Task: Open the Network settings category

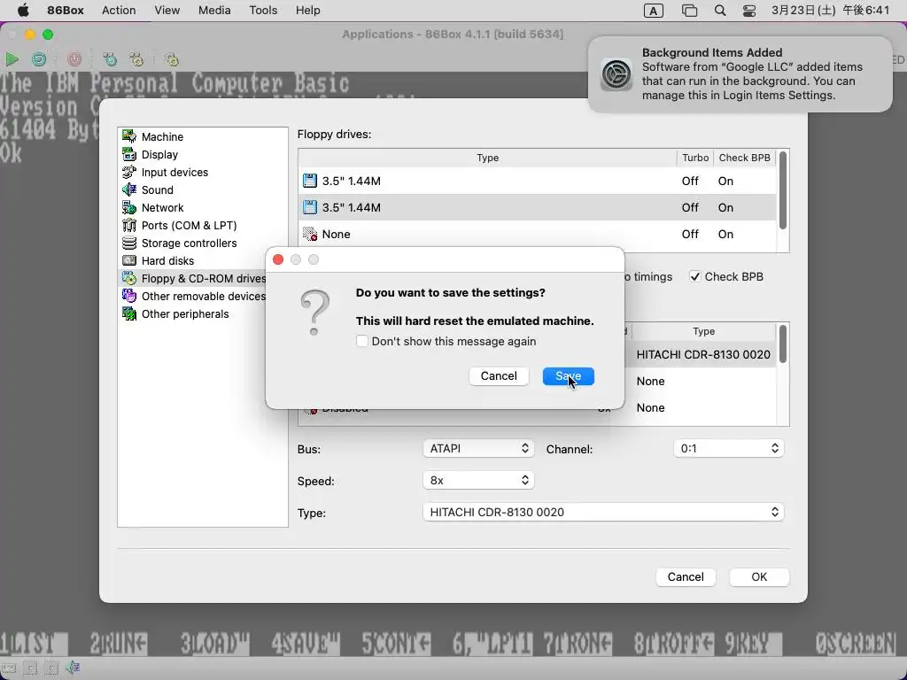Action: point(203,207)
